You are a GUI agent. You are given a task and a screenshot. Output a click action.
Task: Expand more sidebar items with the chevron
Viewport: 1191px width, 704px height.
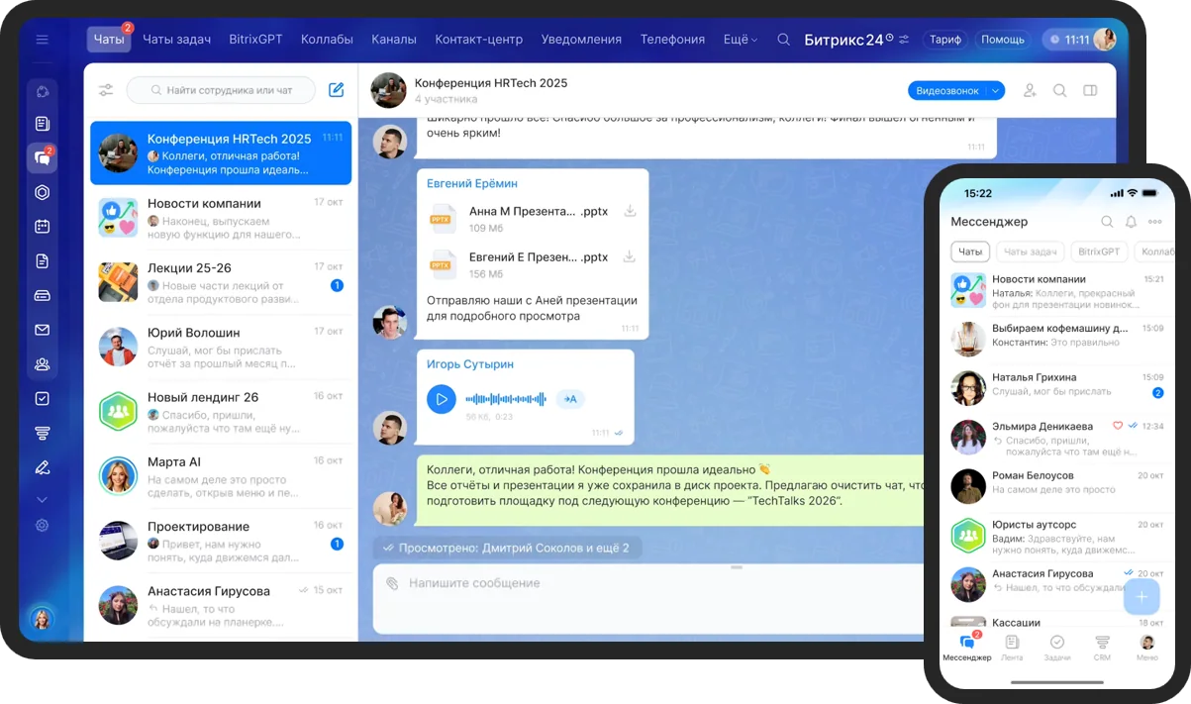42,499
